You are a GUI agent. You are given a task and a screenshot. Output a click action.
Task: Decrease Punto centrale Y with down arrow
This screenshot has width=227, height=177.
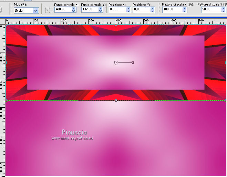(x=100, y=11)
